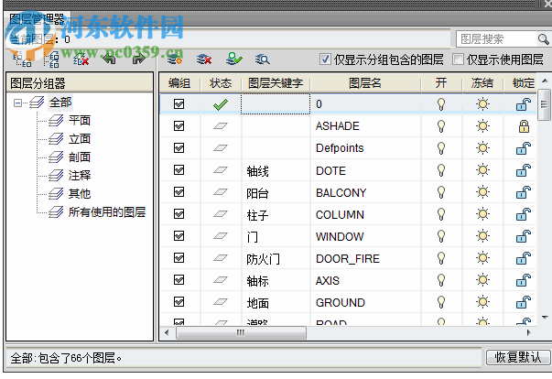This screenshot has width=552, height=379.
Task: Click the search magnifier in 图层搜索 box
Action: coord(543,39)
